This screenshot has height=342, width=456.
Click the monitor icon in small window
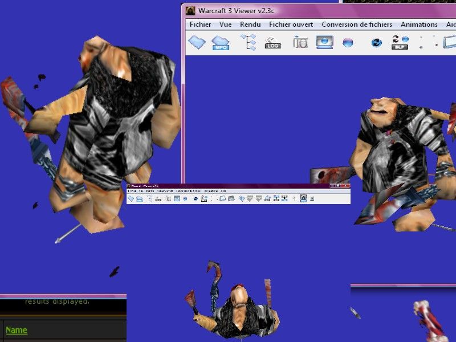tap(177, 198)
